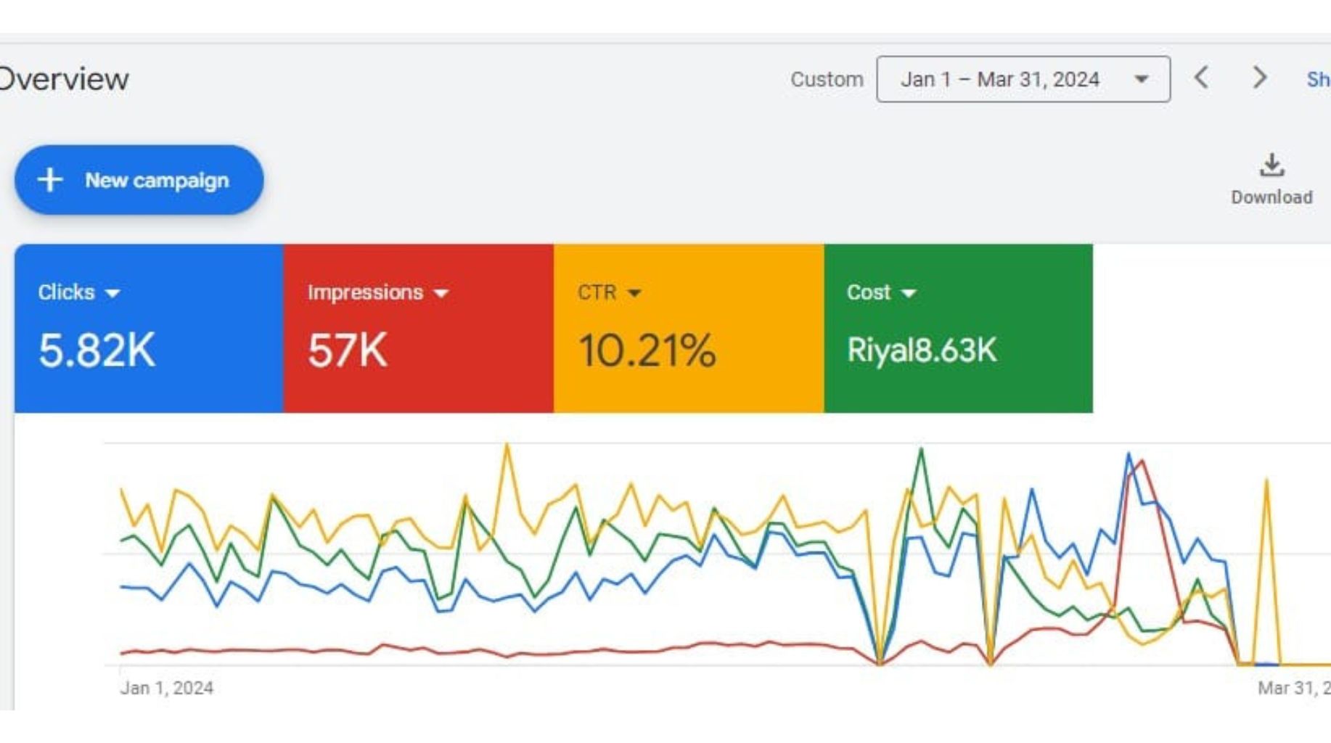Click the Download text label
This screenshot has height=743, width=1331.
click(1271, 197)
